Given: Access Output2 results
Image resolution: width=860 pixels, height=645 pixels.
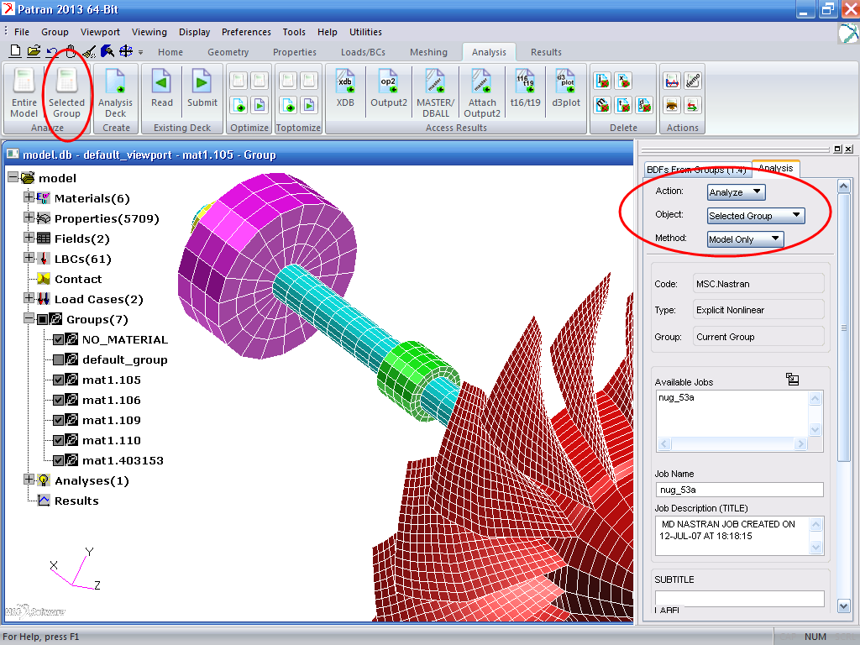Looking at the screenshot, I should click(x=388, y=87).
